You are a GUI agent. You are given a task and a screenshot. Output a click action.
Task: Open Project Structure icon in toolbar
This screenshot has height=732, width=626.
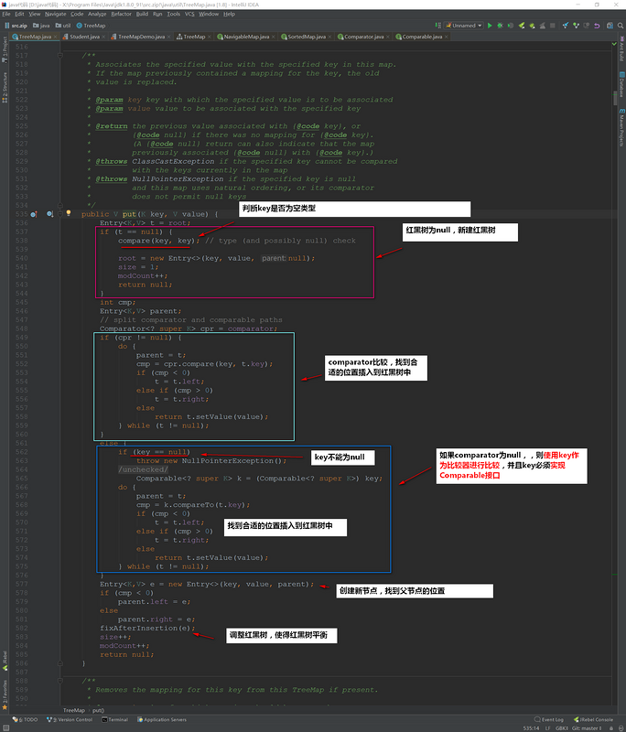click(610, 26)
